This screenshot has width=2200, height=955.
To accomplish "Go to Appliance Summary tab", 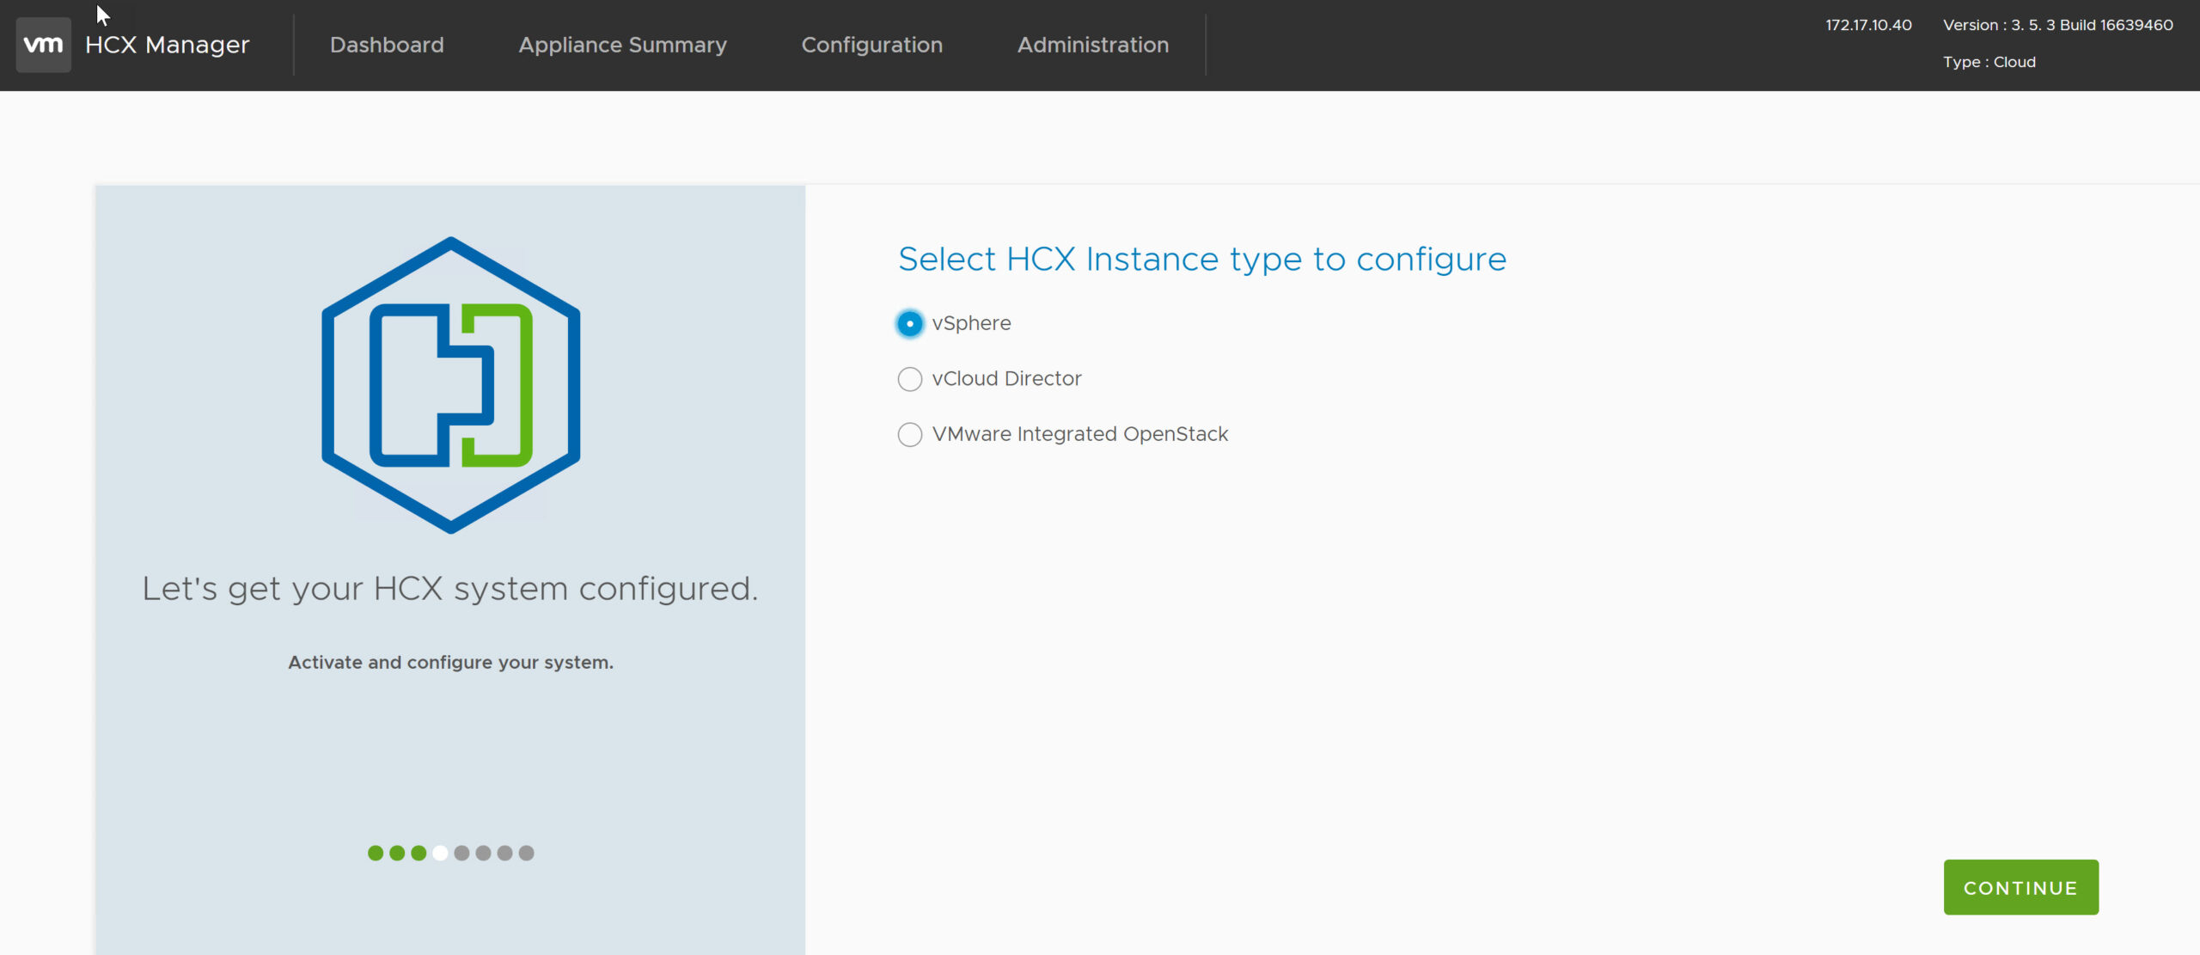I will (622, 45).
